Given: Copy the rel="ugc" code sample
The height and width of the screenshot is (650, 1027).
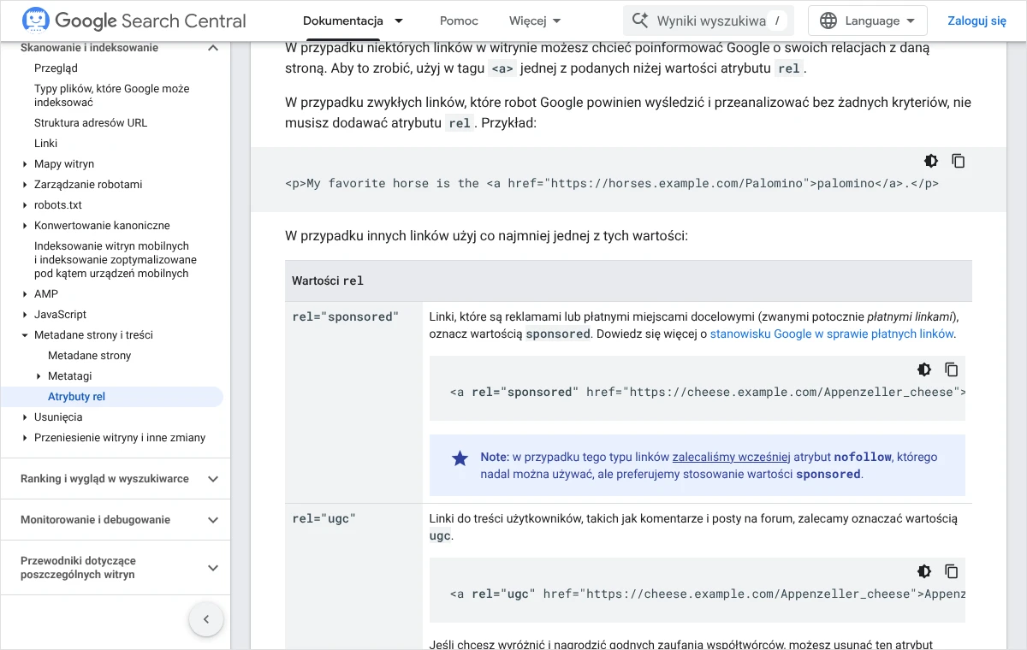Looking at the screenshot, I should [x=951, y=571].
